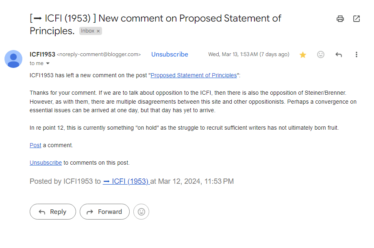The image size is (374, 248).
Task: Click the Unsubscribe link beside the sender address
Action: [x=170, y=54]
